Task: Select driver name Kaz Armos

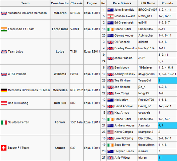Action: (x=122, y=113)
